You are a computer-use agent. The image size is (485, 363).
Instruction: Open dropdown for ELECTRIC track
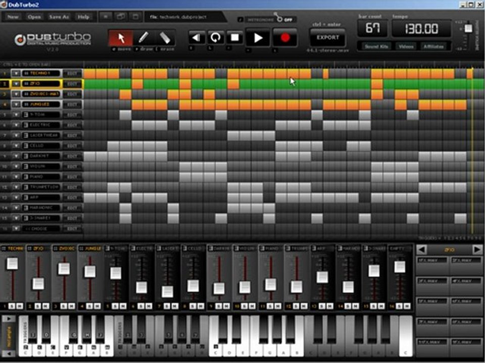point(16,125)
